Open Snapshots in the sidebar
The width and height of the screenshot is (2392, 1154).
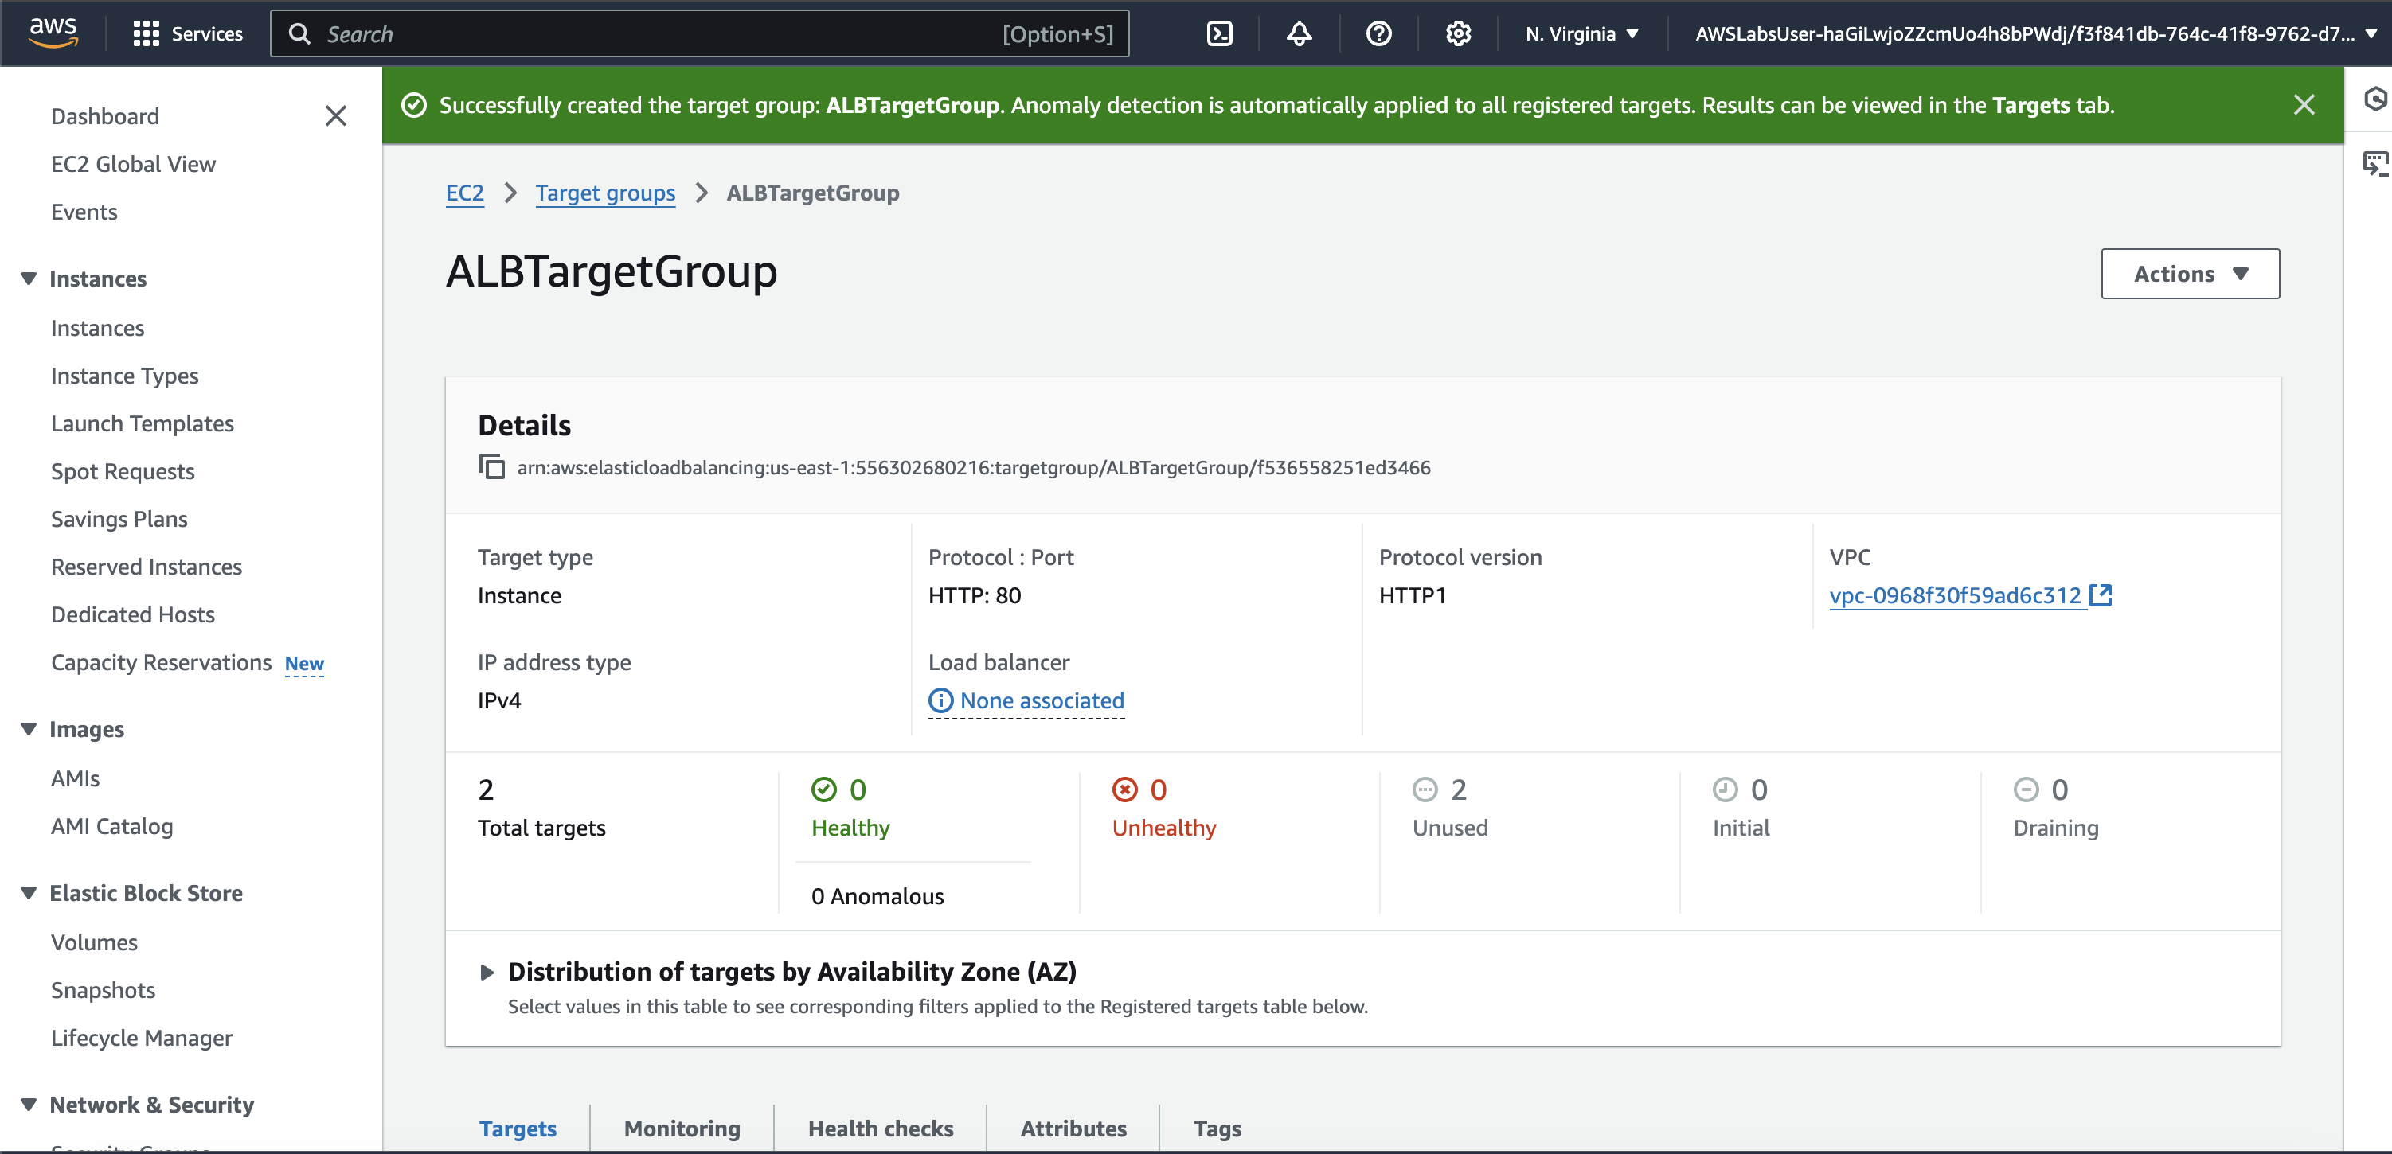click(x=103, y=991)
